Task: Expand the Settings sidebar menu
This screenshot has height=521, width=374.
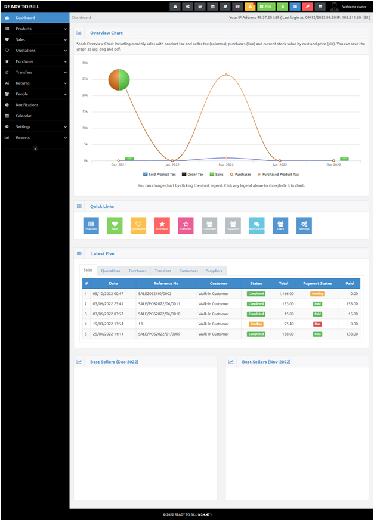Action: point(35,126)
